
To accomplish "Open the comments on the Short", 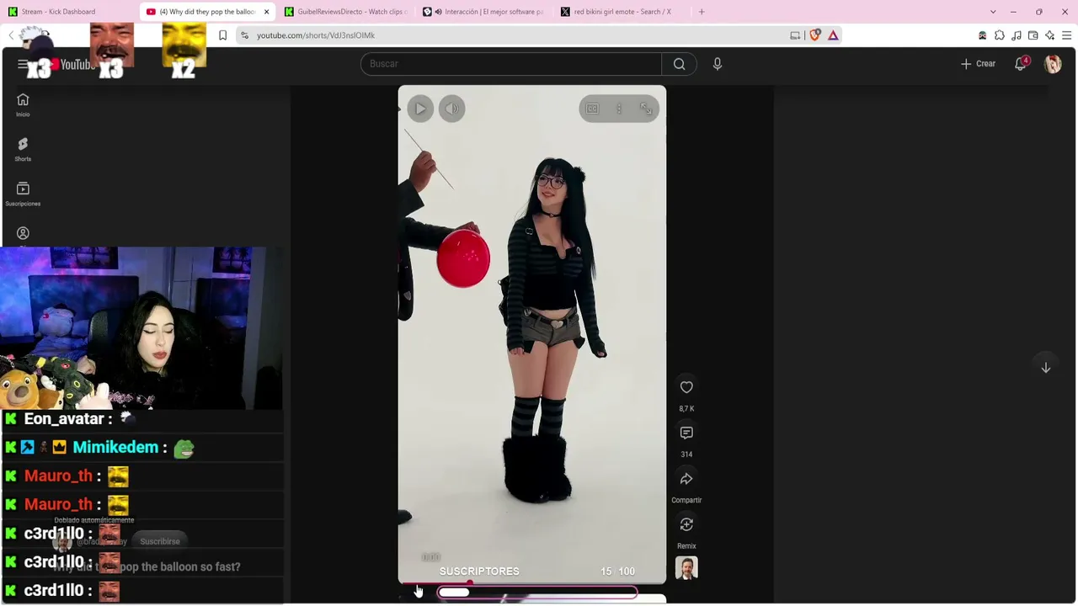I will pyautogui.click(x=686, y=433).
